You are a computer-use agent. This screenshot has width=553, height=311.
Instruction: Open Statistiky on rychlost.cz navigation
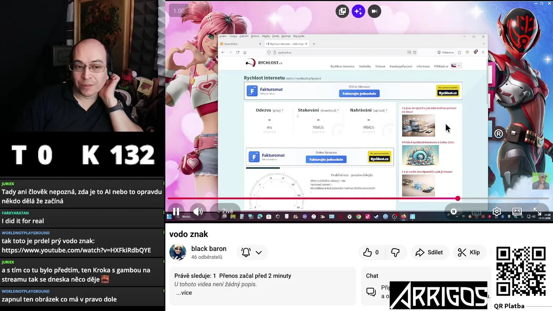pos(365,67)
